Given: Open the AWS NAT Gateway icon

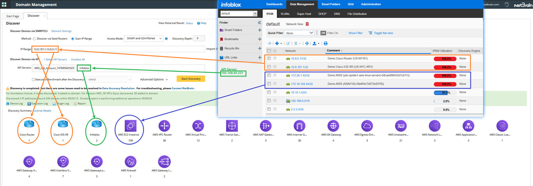Looking at the screenshot, I should (x=265, y=126).
